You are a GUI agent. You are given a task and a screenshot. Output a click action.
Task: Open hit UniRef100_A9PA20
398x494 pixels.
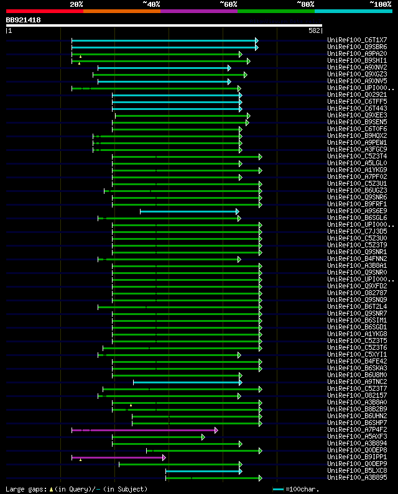tap(357, 54)
